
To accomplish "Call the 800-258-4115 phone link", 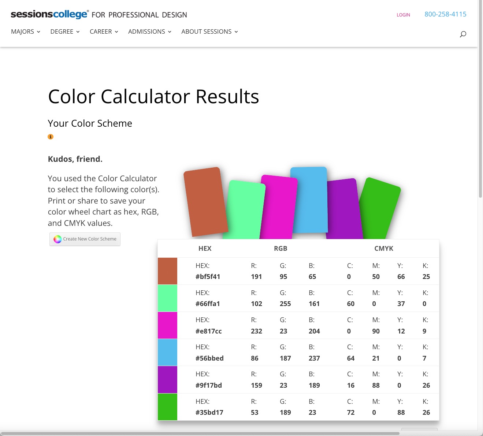I will point(445,14).
